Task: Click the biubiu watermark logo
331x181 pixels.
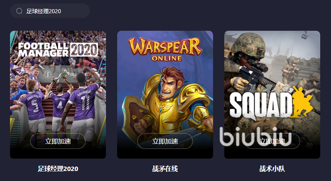Action: point(255,136)
